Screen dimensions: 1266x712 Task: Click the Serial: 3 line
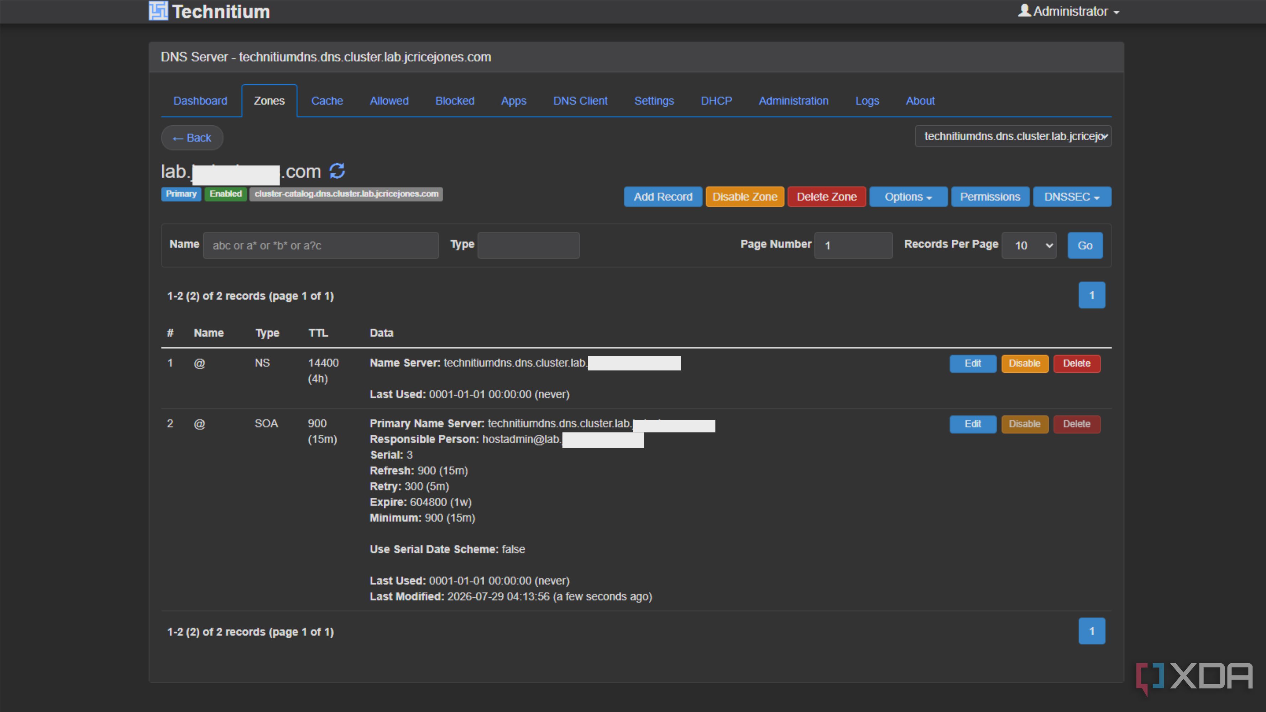coord(391,455)
